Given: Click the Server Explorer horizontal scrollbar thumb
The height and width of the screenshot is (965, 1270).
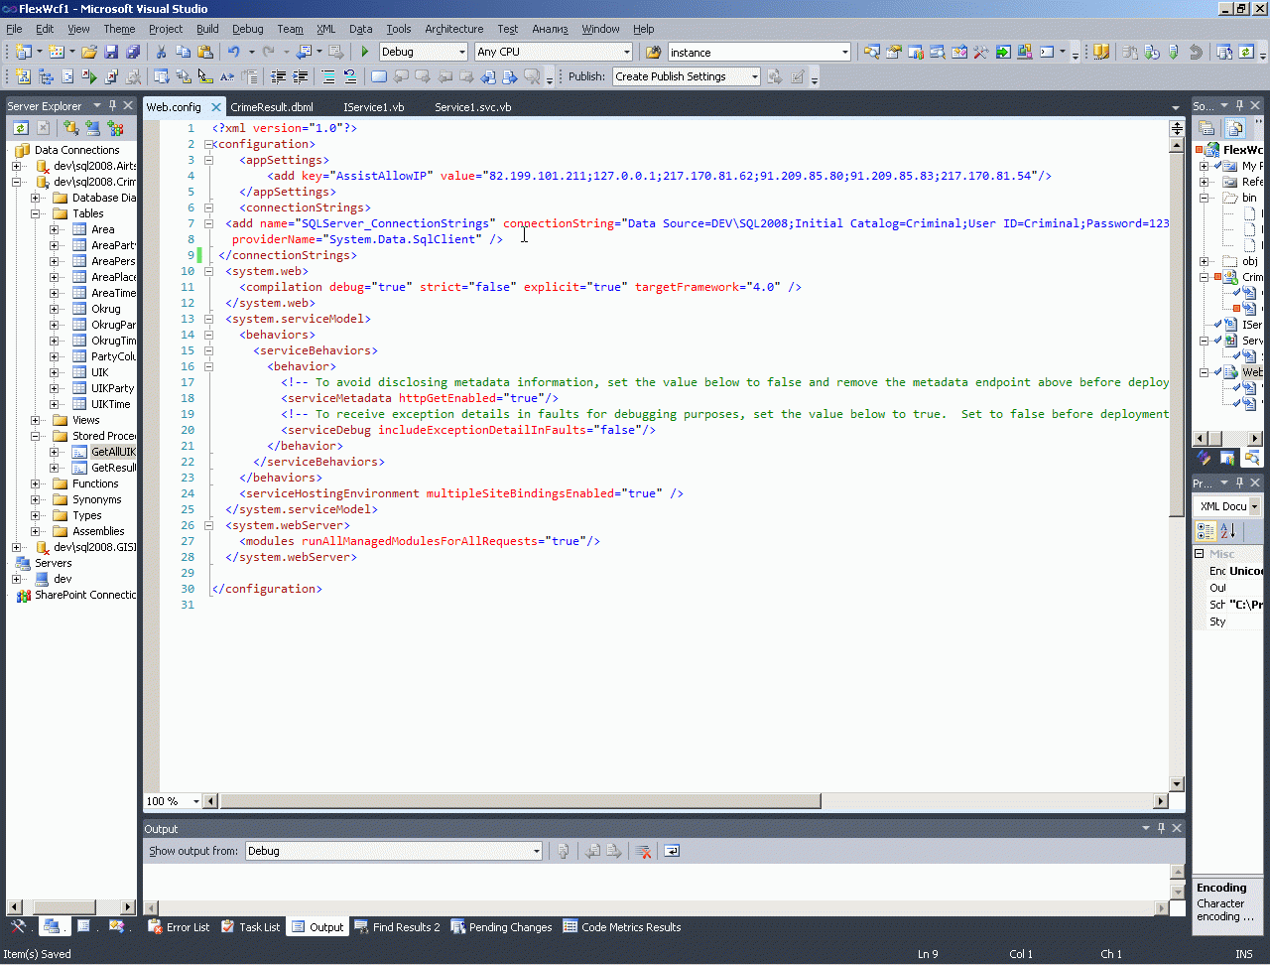Looking at the screenshot, I should pos(66,906).
